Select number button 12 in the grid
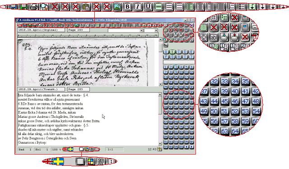The height and width of the screenshot is (169, 289). tap(191, 72)
